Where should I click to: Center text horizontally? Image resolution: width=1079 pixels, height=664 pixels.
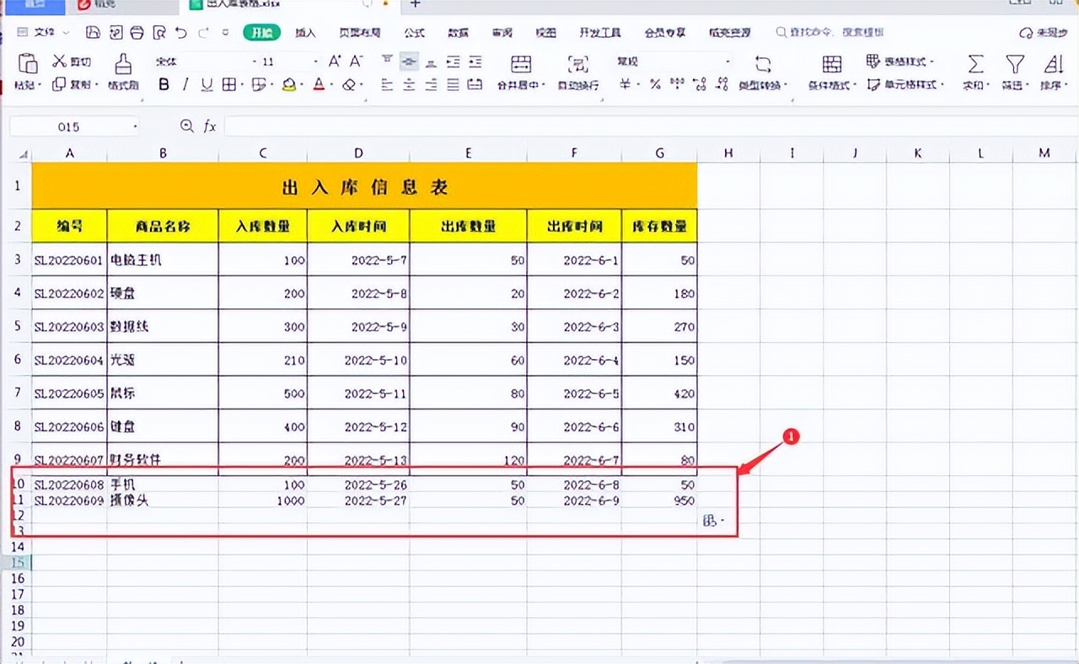pyautogui.click(x=409, y=84)
